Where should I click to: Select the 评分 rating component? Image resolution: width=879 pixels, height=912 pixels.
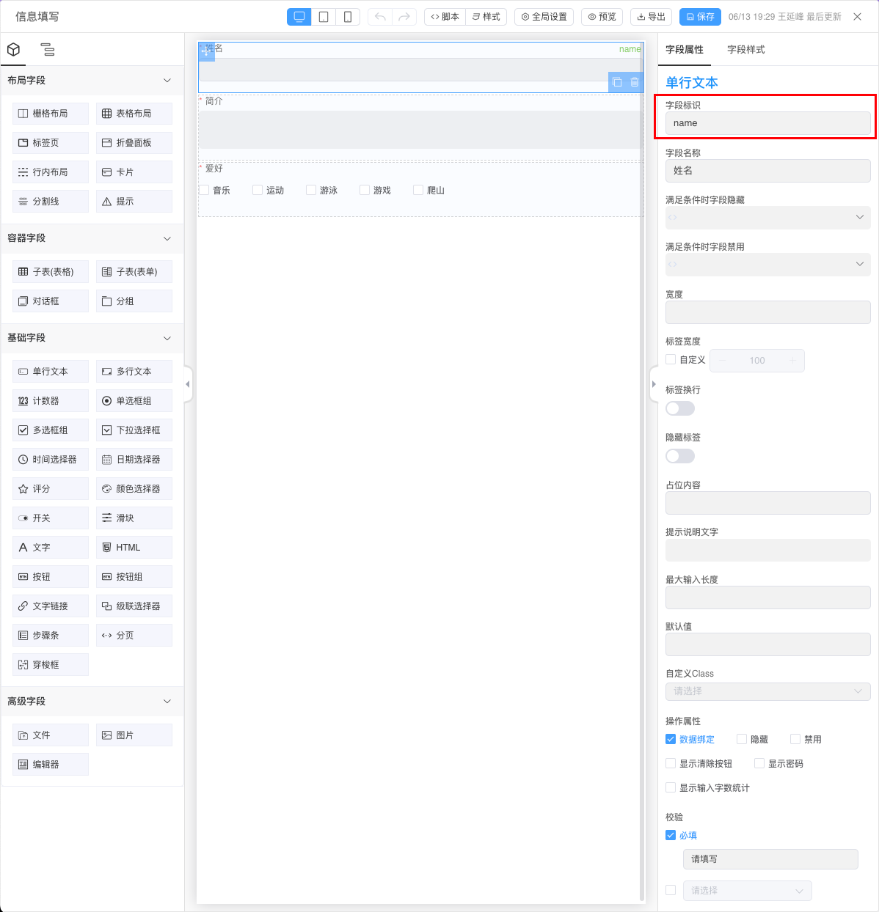pos(50,488)
